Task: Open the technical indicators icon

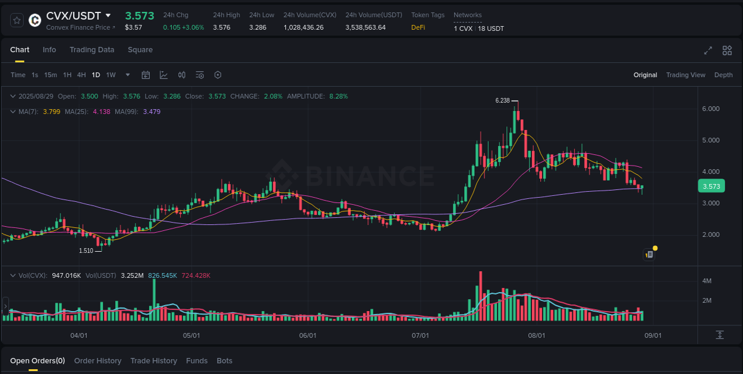Action: click(x=200, y=75)
